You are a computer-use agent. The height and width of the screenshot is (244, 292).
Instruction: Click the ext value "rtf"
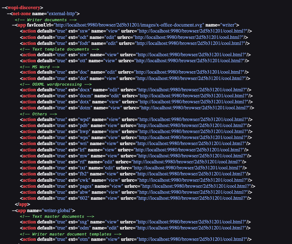click(83, 162)
